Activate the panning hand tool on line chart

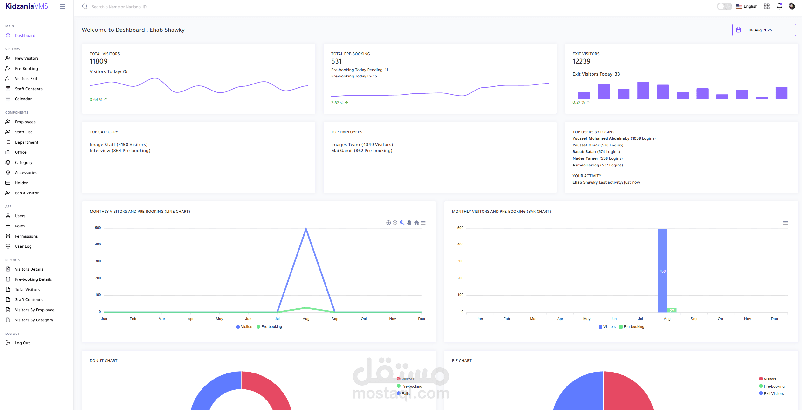[409, 223]
